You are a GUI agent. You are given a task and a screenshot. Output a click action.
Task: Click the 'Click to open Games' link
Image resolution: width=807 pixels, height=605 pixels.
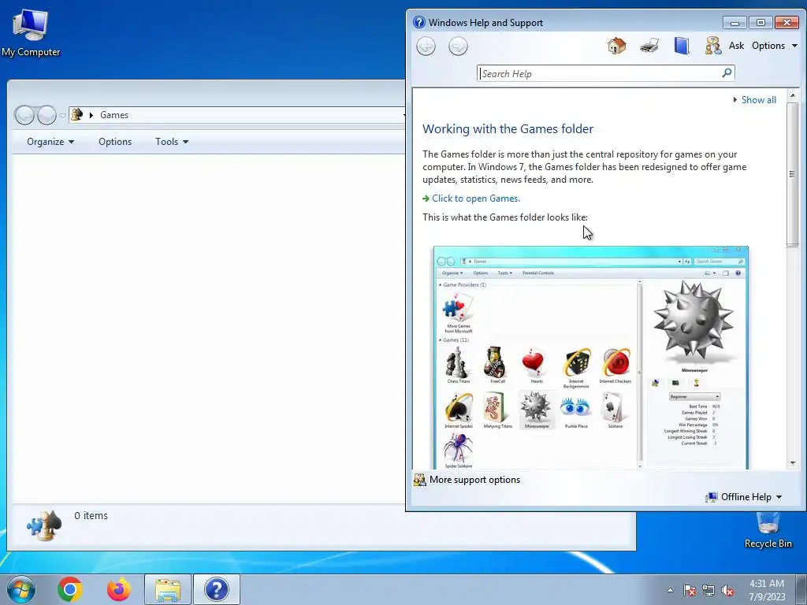coord(476,198)
